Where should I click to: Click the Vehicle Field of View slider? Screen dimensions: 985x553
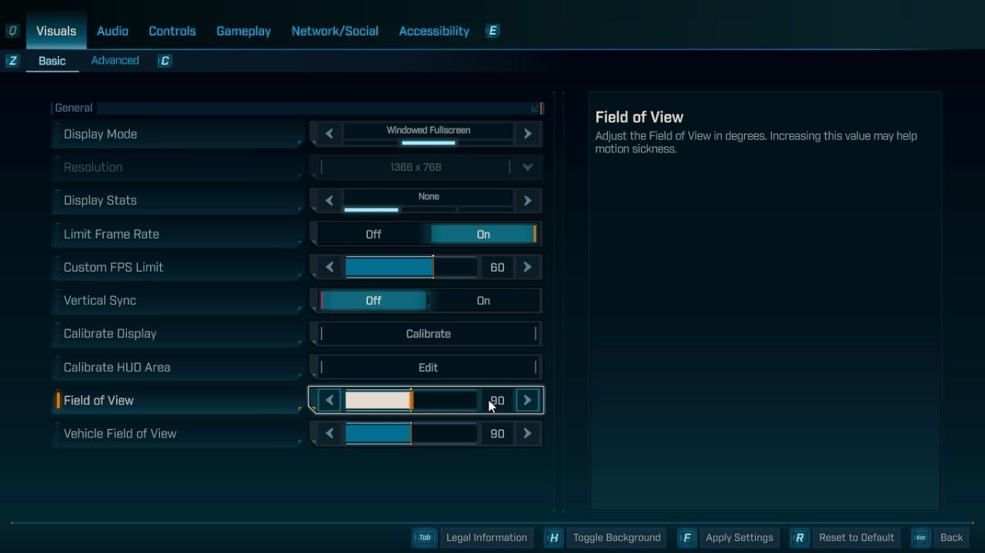pyautogui.click(x=412, y=433)
